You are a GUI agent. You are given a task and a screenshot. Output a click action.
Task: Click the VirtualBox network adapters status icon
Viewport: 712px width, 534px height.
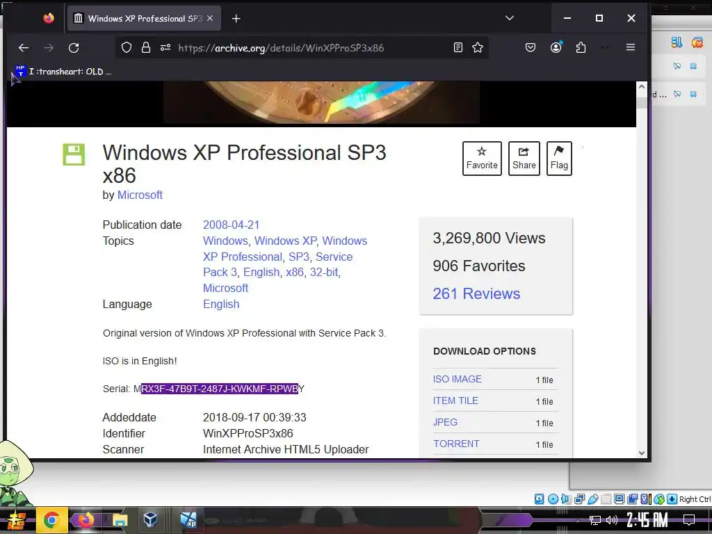pos(579,499)
